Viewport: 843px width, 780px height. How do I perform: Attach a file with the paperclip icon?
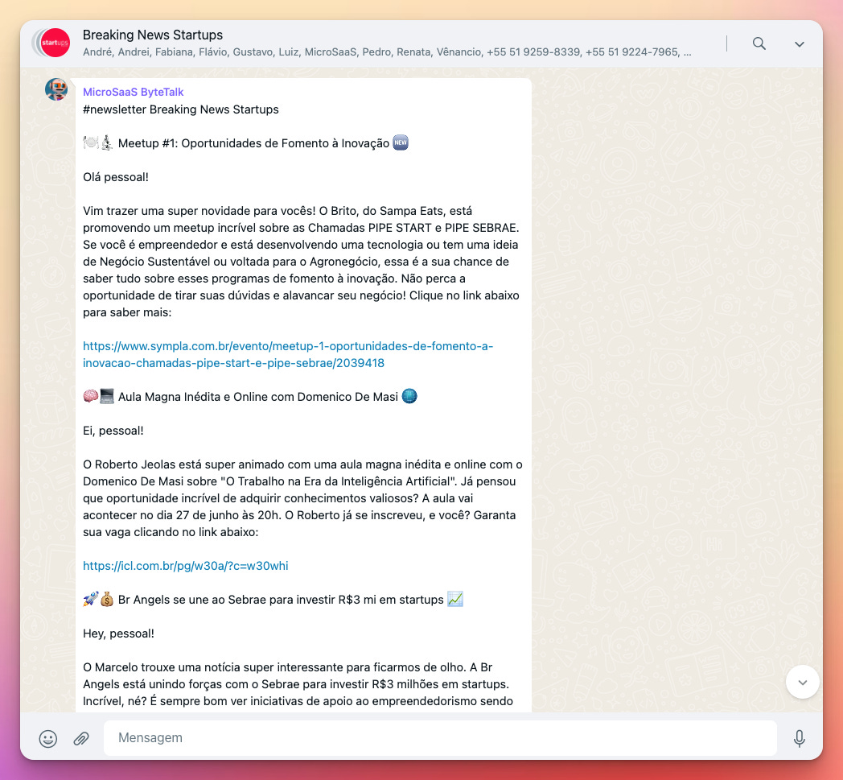point(81,738)
